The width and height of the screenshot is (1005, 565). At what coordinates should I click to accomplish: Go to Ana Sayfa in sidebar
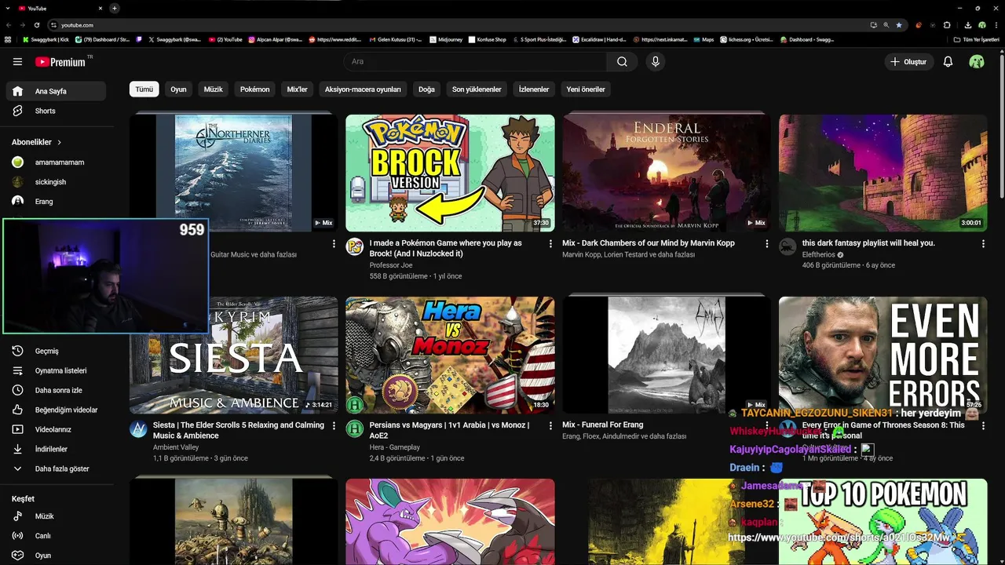point(55,91)
